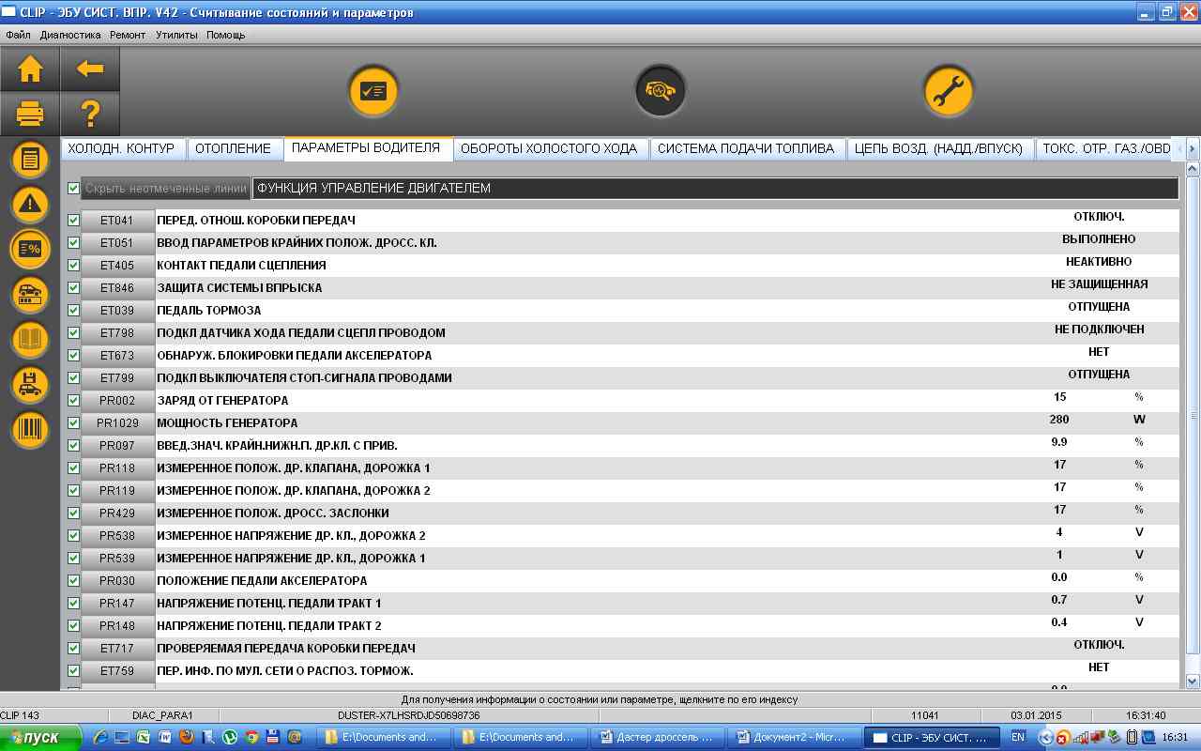This screenshot has width=1201, height=751.
Task: Click the scroll down arrow of the parameter list
Action: (x=1193, y=681)
